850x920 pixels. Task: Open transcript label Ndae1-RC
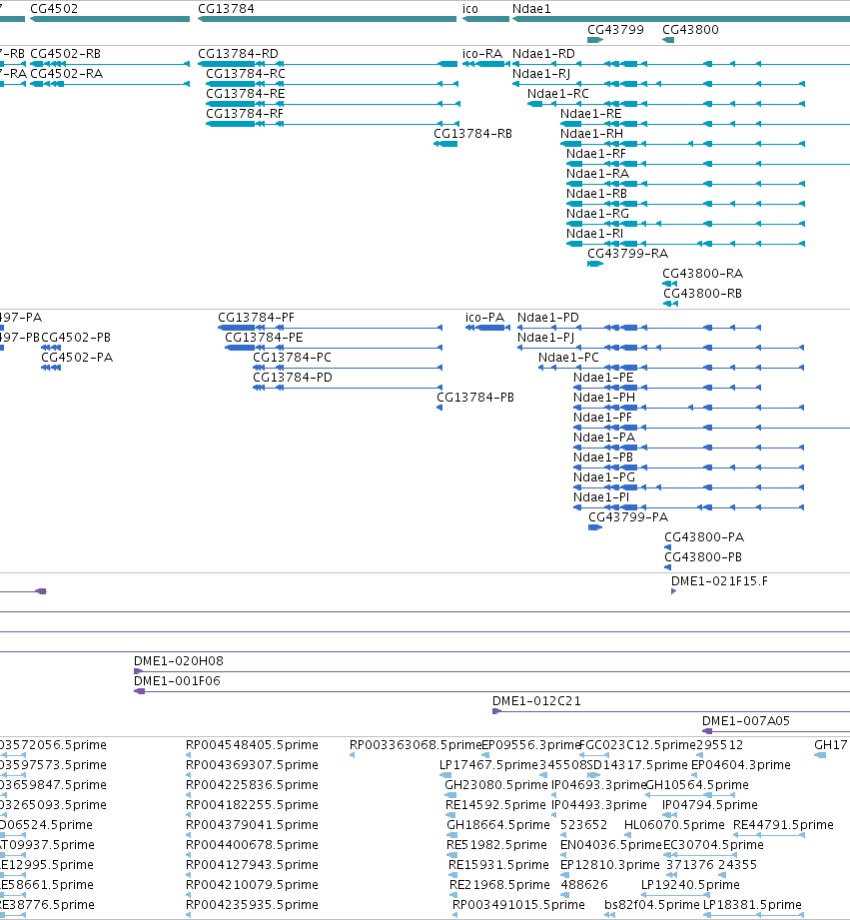click(558, 93)
